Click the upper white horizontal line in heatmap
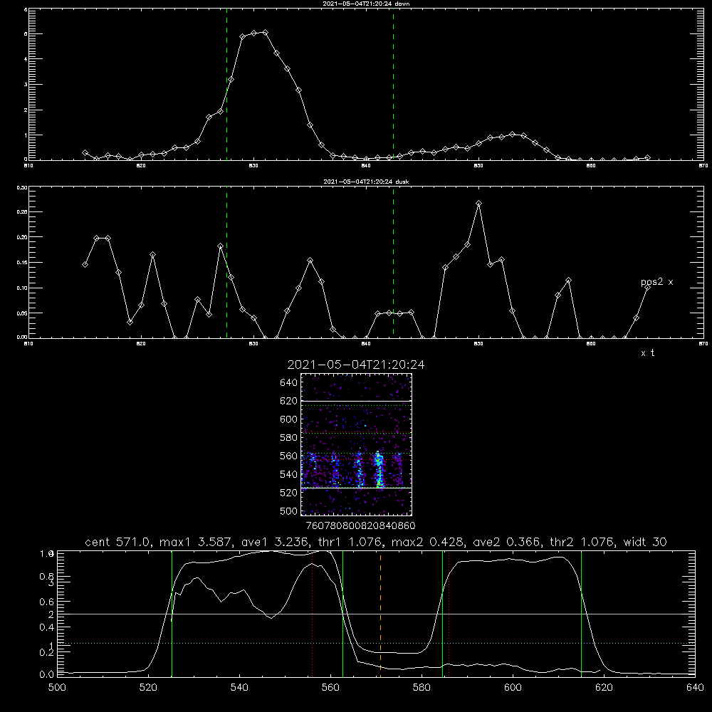 point(357,401)
